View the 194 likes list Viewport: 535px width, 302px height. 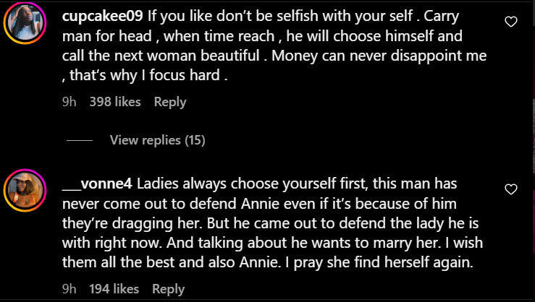point(114,289)
